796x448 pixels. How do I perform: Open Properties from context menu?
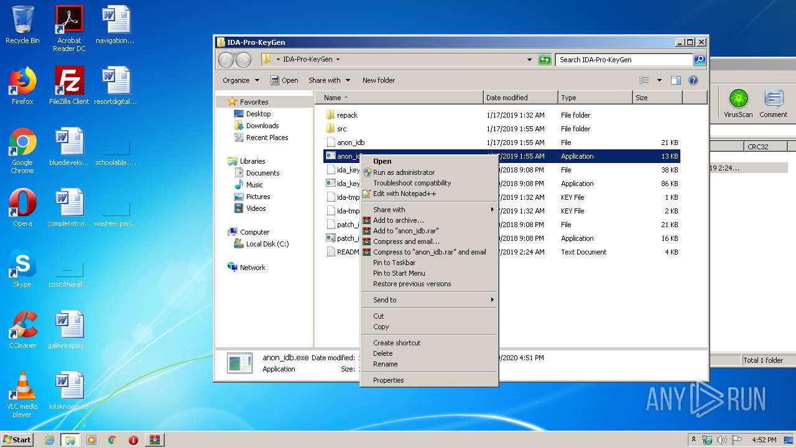coord(429,380)
